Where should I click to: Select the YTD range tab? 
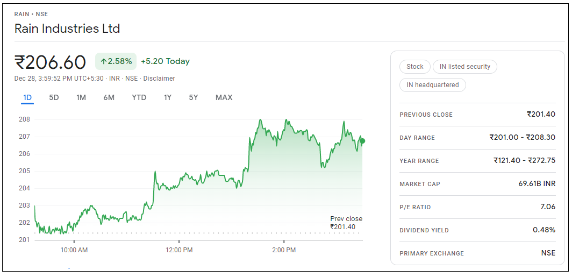point(139,97)
